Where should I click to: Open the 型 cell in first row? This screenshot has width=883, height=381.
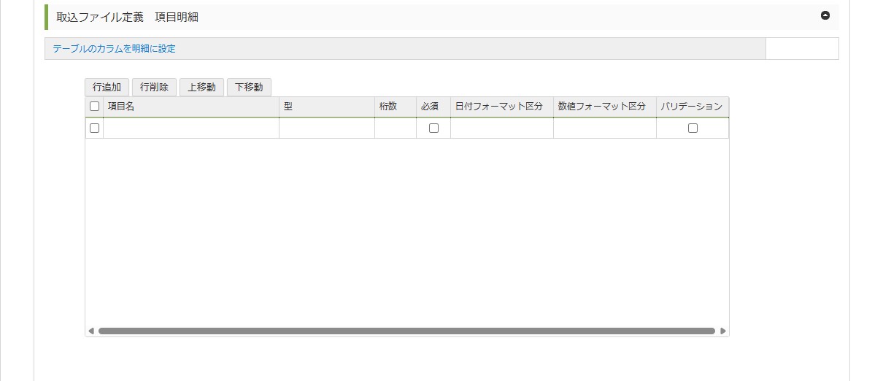point(327,128)
